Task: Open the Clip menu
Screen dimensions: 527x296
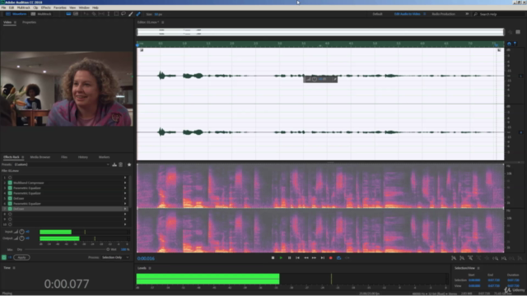Action: pyautogui.click(x=35, y=7)
